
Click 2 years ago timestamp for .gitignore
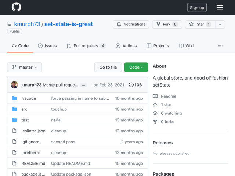pyautogui.click(x=132, y=142)
